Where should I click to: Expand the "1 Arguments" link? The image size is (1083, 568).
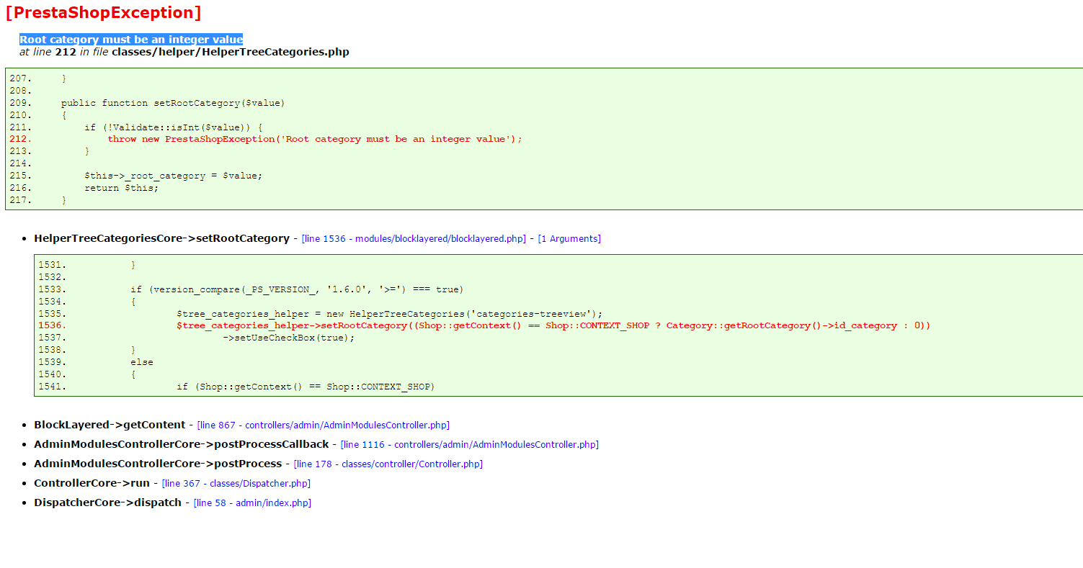pos(569,239)
